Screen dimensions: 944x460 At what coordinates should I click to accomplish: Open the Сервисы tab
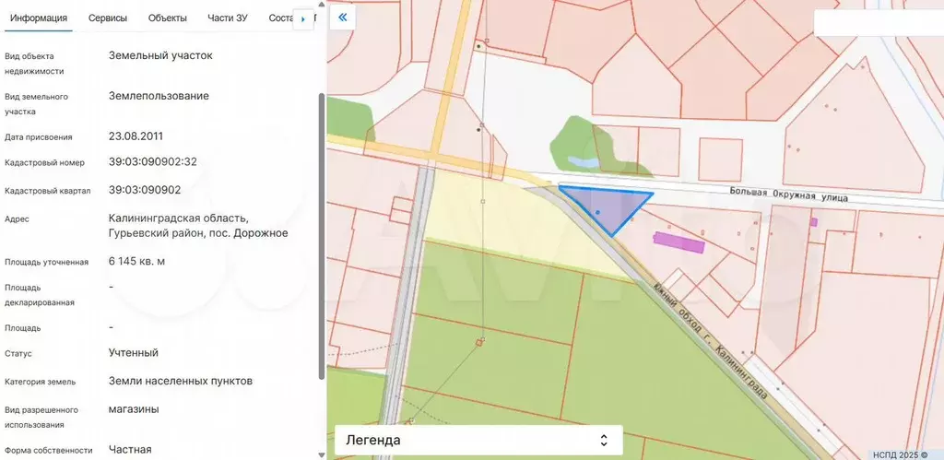(x=108, y=18)
